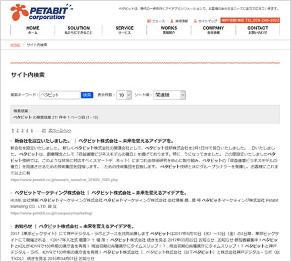Expand the display count dropdown showing 10

point(124,95)
